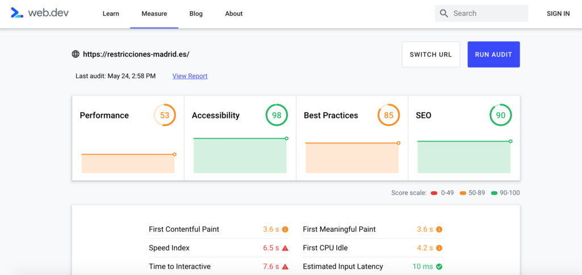Click the First CPU Idle label
582x275 pixels.
pyautogui.click(x=325, y=248)
